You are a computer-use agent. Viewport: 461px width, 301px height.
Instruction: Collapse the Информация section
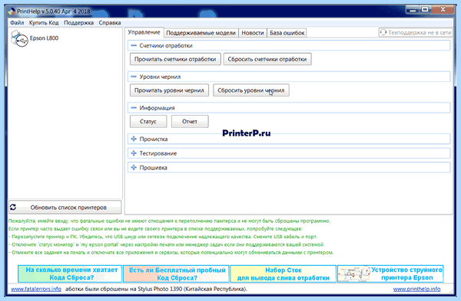coord(134,107)
